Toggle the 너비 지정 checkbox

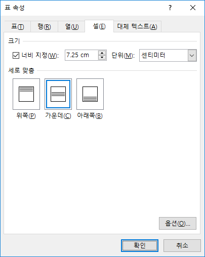click(x=16, y=55)
